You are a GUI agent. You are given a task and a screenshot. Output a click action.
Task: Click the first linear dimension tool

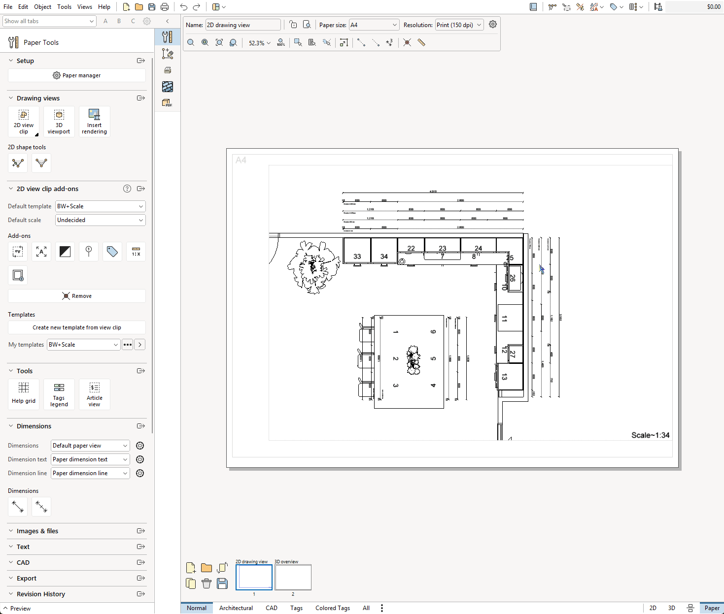[18, 507]
